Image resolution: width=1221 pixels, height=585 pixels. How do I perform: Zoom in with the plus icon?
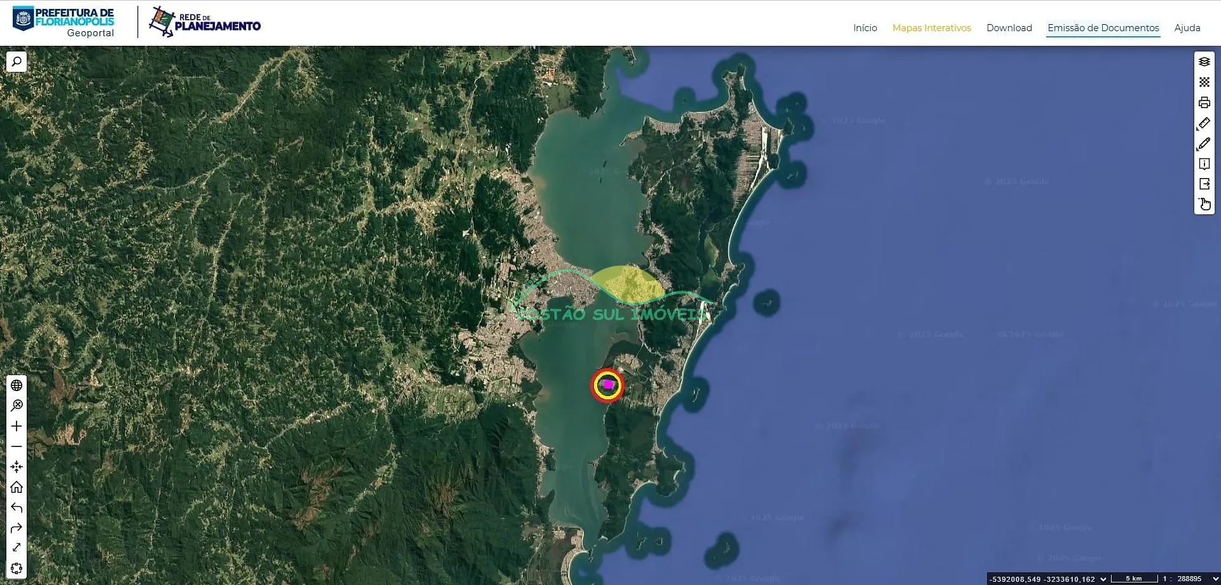(17, 426)
